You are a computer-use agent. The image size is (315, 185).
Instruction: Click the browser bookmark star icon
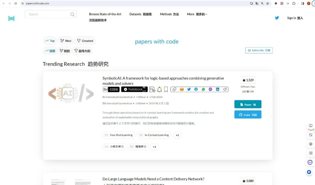[267, 4]
